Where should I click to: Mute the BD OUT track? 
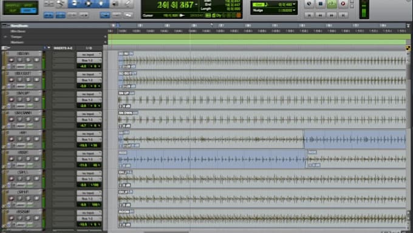[x=36, y=80]
